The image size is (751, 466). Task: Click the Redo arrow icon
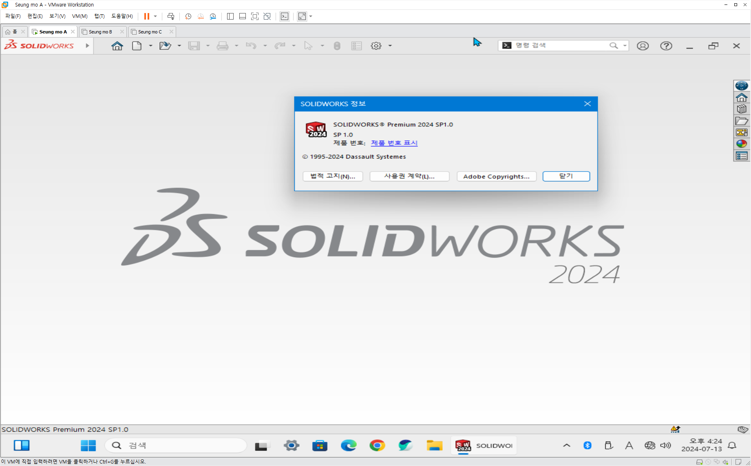280,46
